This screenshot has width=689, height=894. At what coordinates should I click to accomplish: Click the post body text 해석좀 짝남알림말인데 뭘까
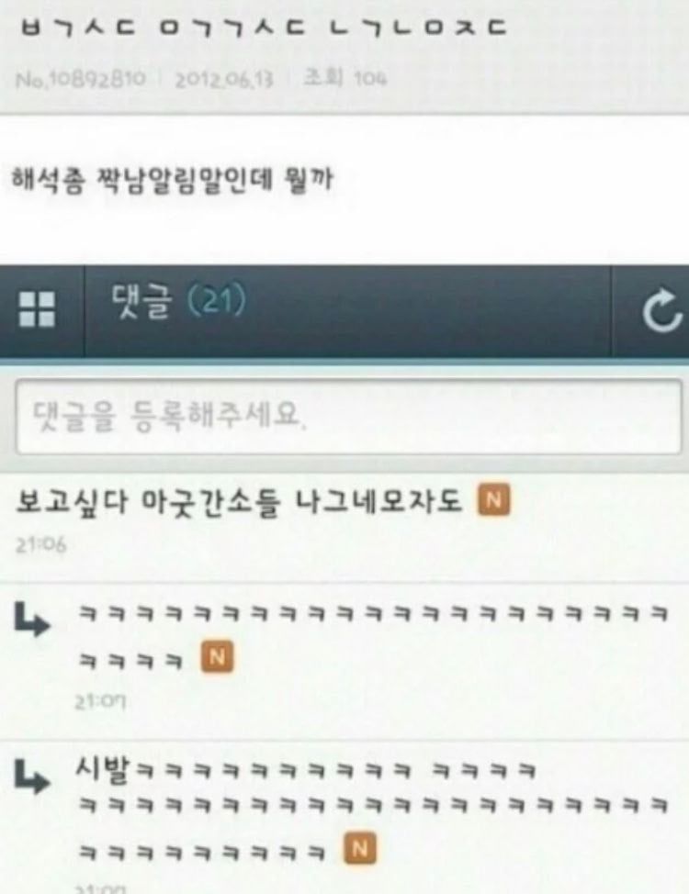(173, 180)
